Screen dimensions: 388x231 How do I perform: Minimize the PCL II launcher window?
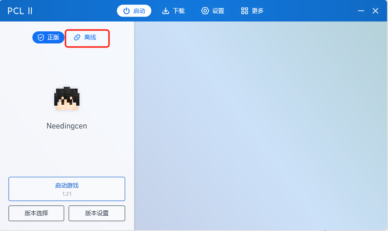click(361, 11)
